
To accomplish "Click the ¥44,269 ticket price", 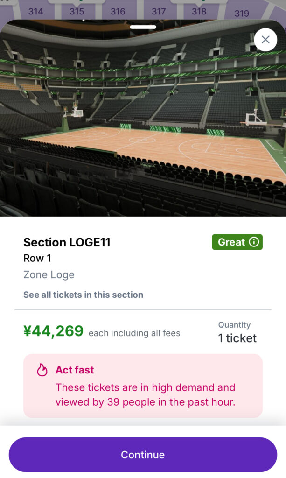I will (x=53, y=331).
